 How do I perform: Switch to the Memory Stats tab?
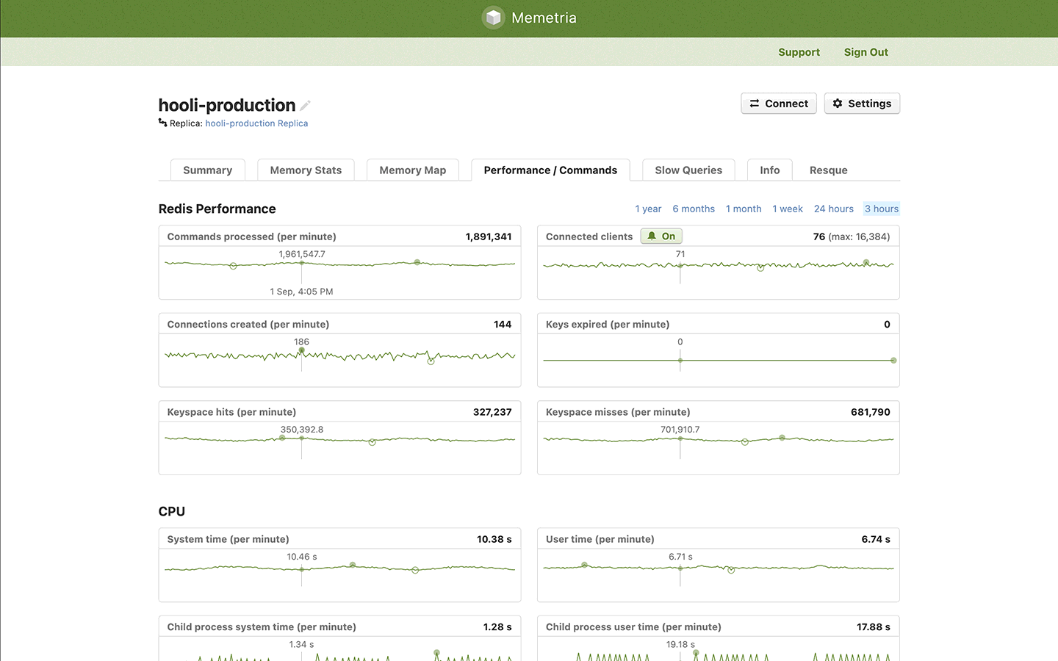(x=306, y=170)
